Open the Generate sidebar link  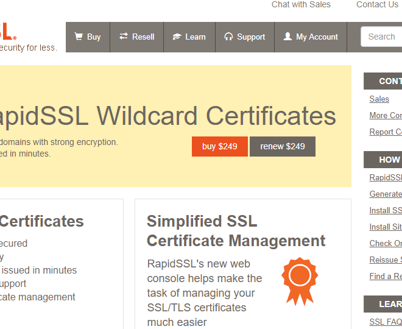pyautogui.click(x=386, y=194)
